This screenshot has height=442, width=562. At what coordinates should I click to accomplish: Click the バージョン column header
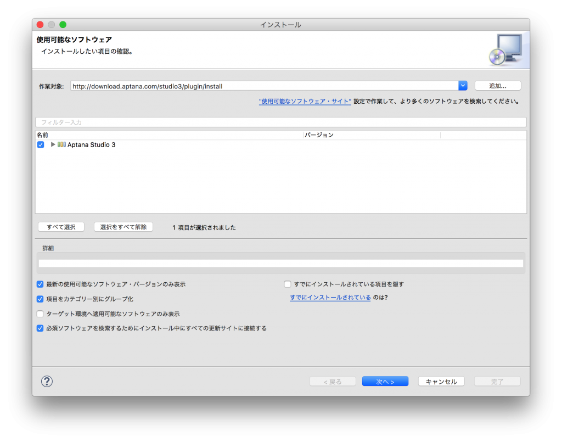click(x=372, y=135)
